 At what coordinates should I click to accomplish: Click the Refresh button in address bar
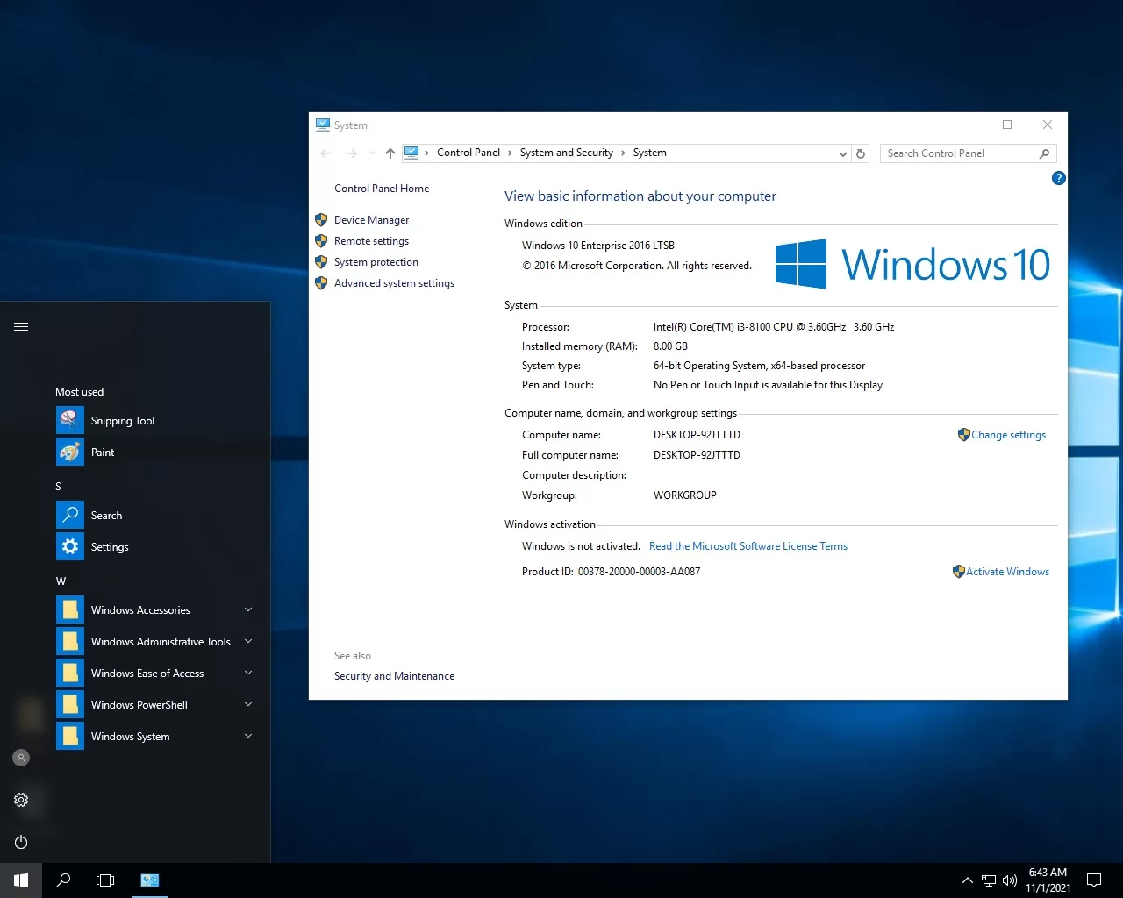pyautogui.click(x=861, y=153)
